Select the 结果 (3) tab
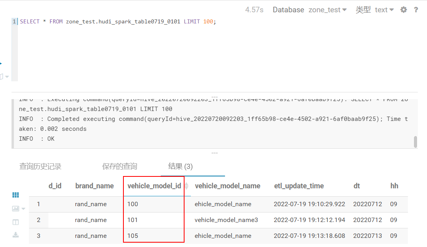The height and width of the screenshot is (247, 427). 181,166
